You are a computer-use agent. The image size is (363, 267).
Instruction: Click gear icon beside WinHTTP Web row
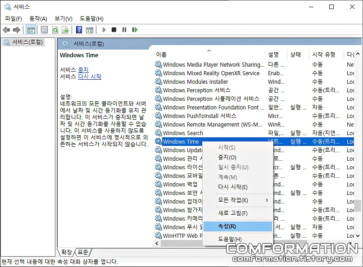(x=159, y=235)
